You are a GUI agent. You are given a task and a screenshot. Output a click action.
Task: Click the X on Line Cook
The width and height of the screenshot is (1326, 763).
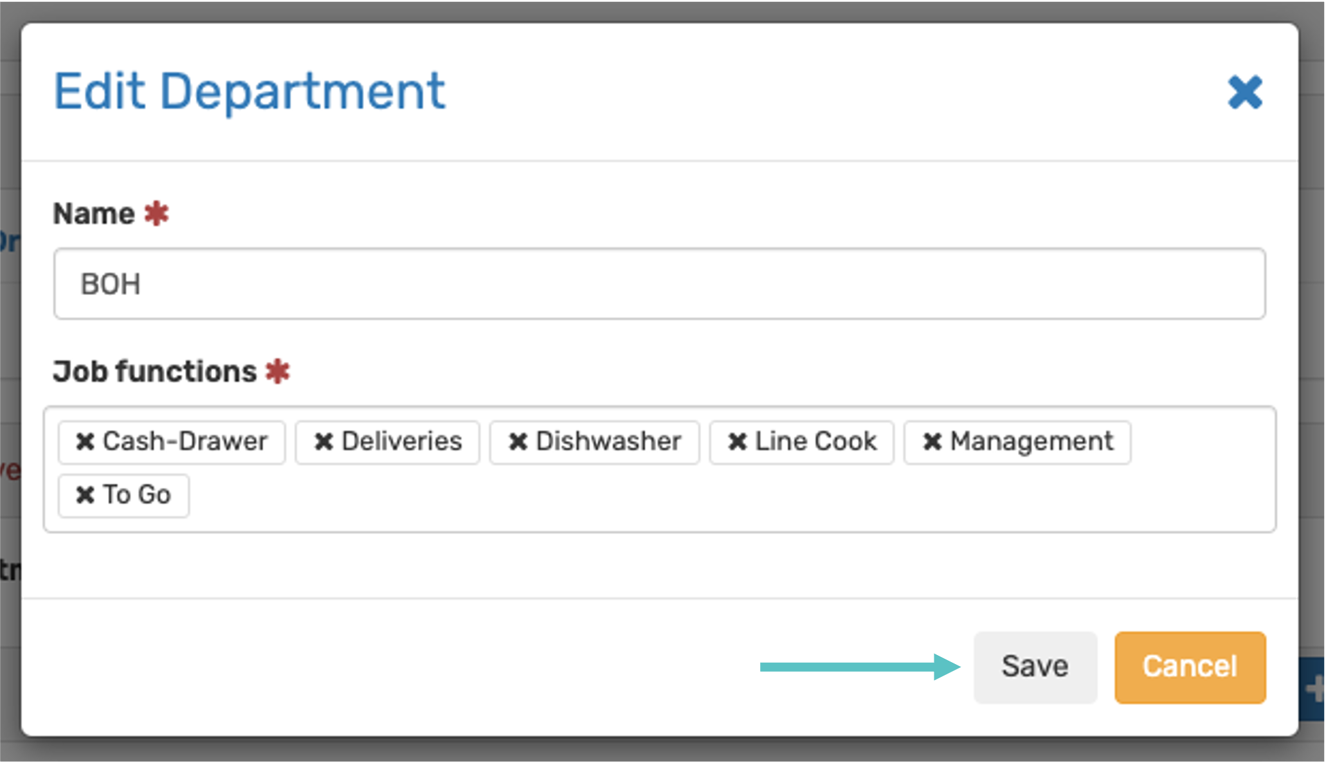(737, 442)
